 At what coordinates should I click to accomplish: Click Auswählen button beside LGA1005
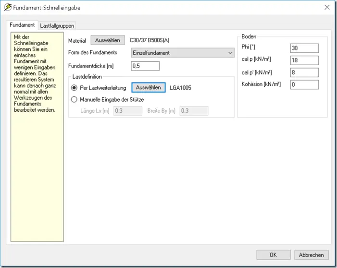[148, 87]
